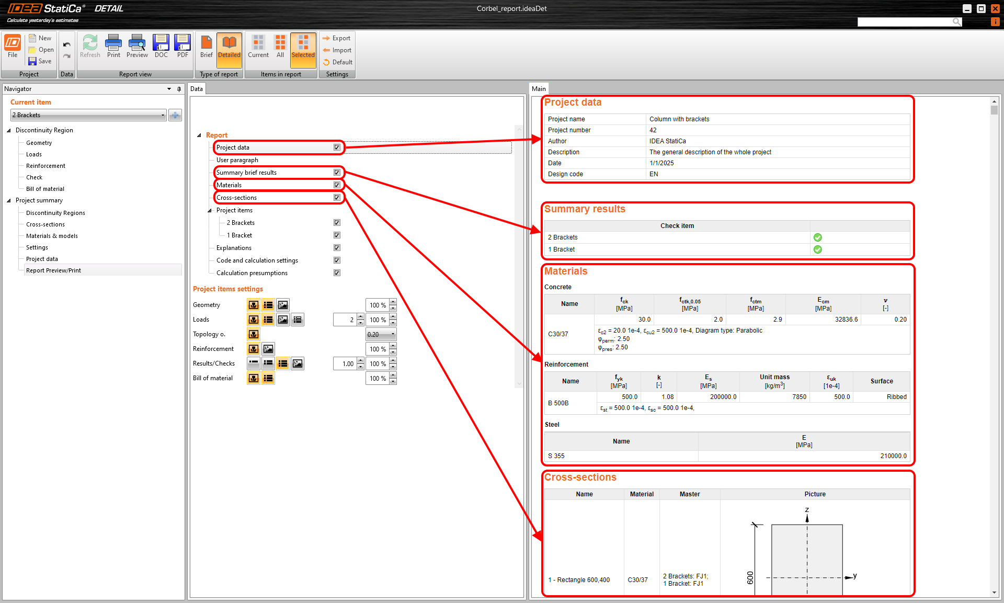Image resolution: width=1004 pixels, height=603 pixels.
Task: Choose All items in report
Action: coord(280,46)
